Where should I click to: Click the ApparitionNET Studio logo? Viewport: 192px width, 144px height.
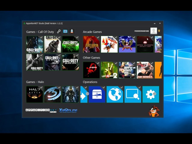point(41,110)
